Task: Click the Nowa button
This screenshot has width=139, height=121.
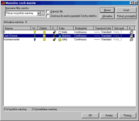Action: [107, 10]
